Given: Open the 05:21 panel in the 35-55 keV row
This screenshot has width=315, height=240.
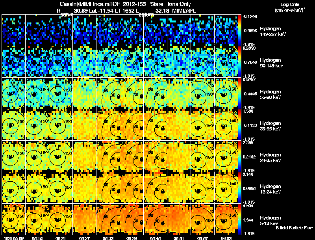Looking at the screenshot, I should (x=61, y=125).
